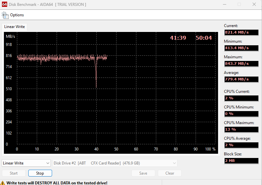
Task: Open the Disk Drive #2 selection dropdown
Action: [x=115, y=163]
